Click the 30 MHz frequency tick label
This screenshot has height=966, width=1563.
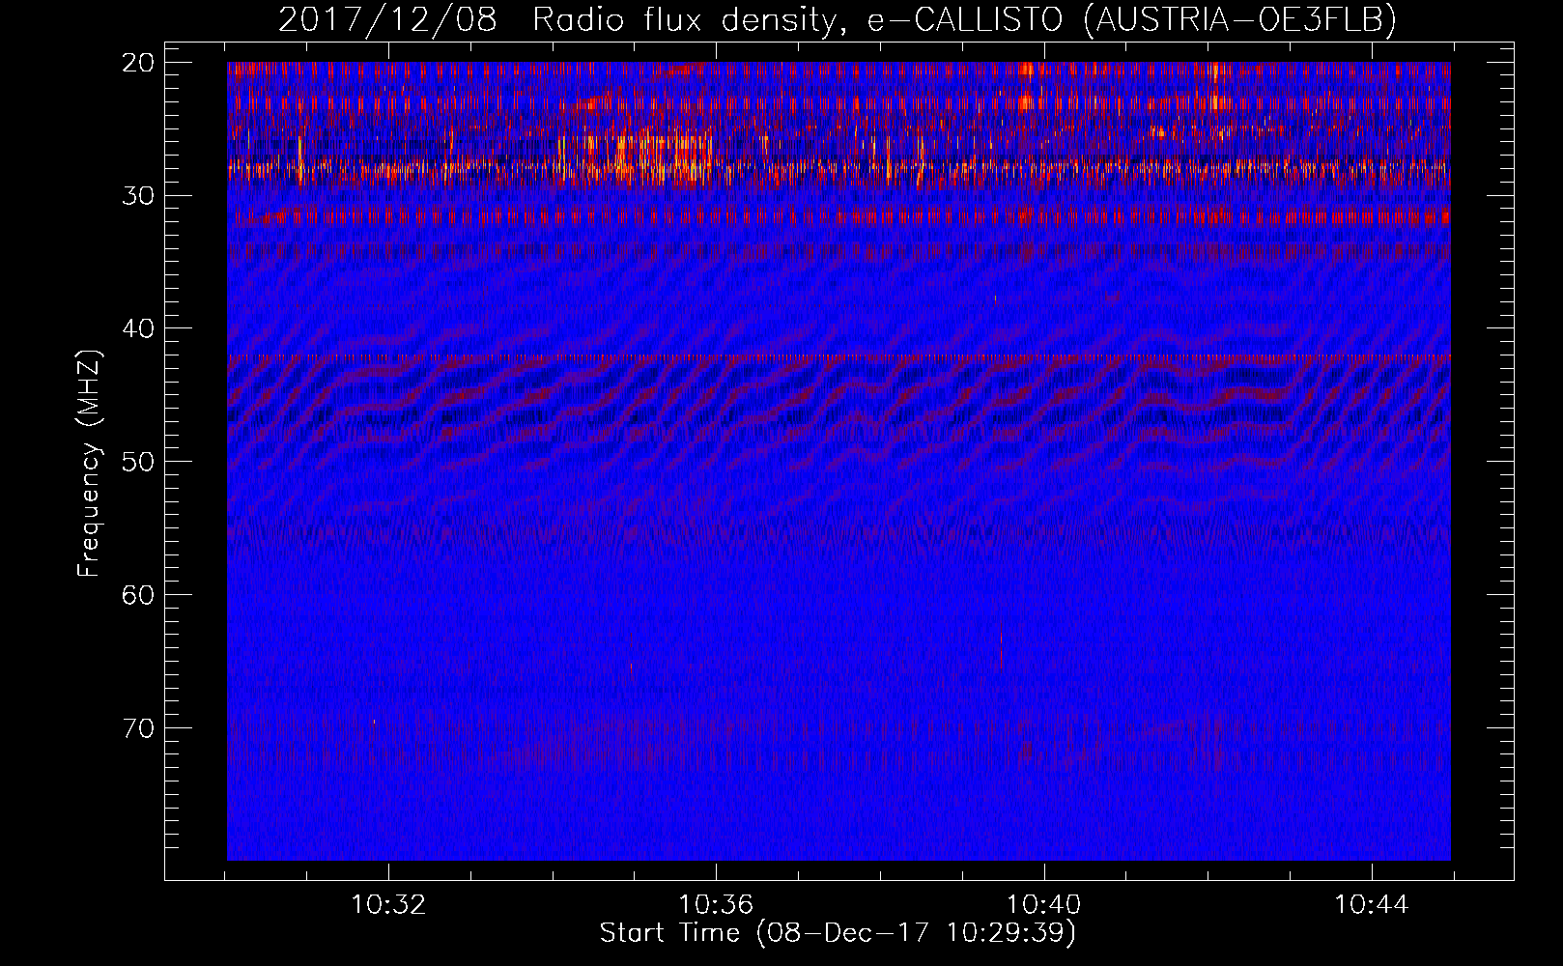tap(139, 195)
